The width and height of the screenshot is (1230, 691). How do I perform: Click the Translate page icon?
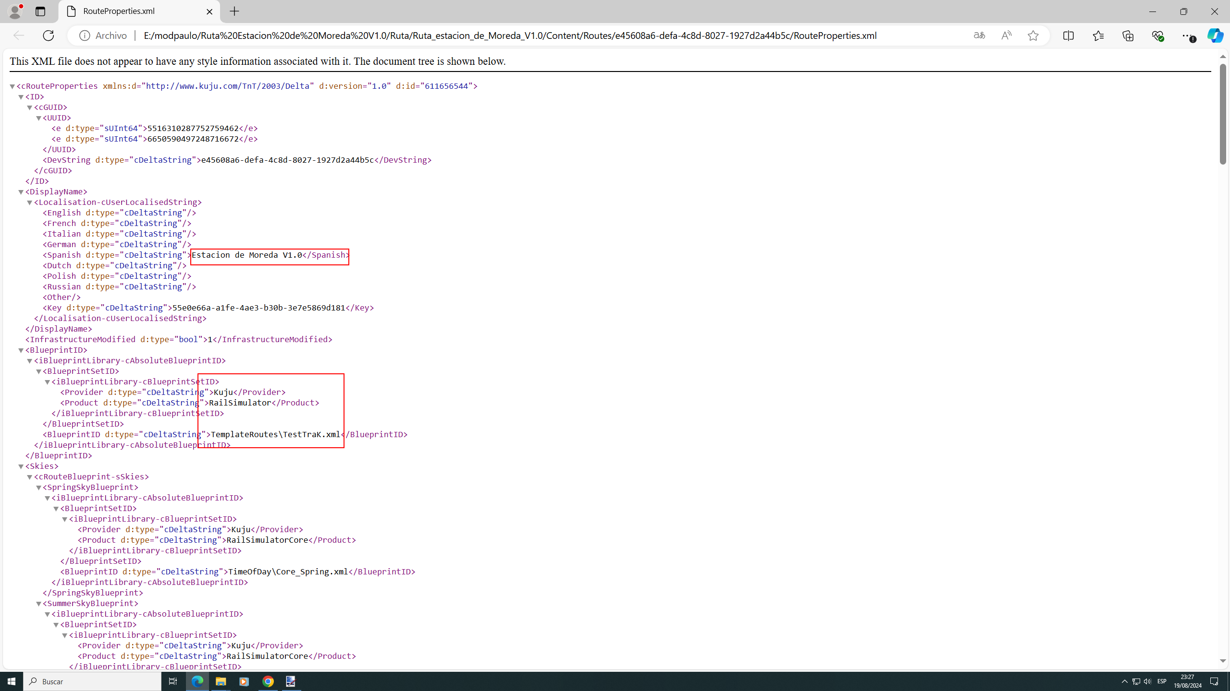pyautogui.click(x=979, y=36)
